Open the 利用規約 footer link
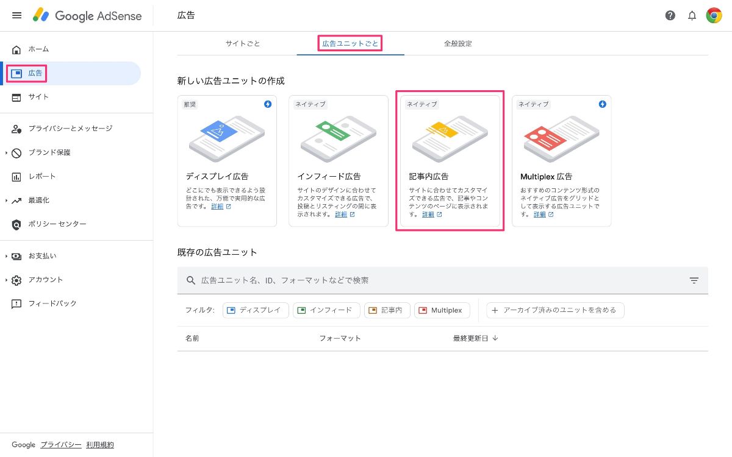 pyautogui.click(x=100, y=445)
